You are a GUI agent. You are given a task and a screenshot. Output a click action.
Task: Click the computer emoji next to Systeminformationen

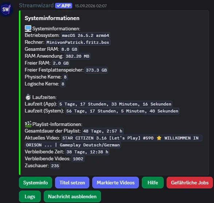point(28,28)
